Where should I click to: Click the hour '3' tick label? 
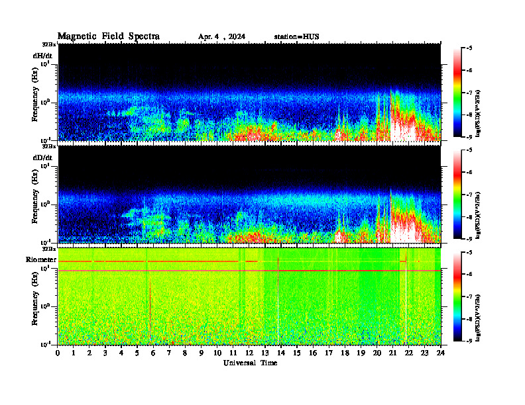click(x=105, y=353)
